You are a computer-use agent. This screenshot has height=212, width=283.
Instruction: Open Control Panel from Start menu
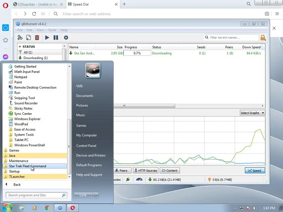[86, 146]
